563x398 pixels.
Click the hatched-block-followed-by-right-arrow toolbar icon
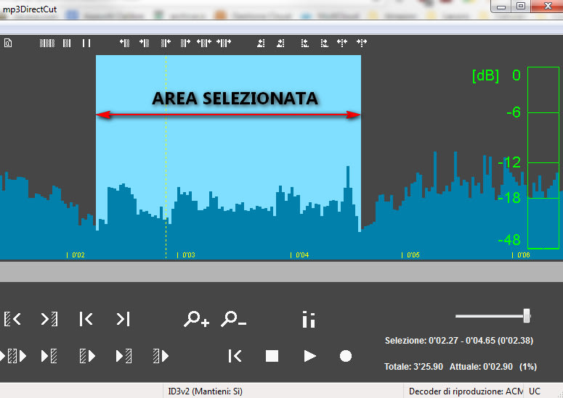[x=185, y=43]
